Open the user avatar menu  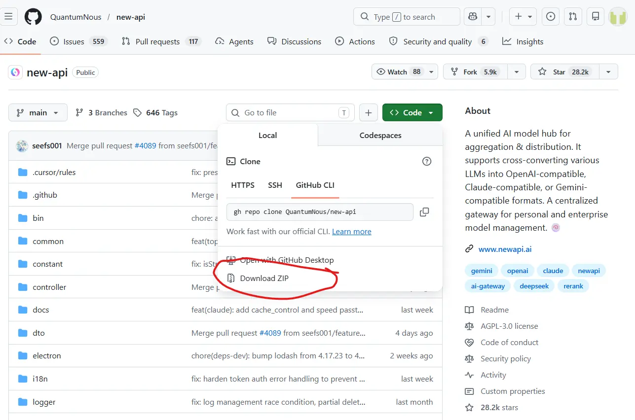(618, 17)
